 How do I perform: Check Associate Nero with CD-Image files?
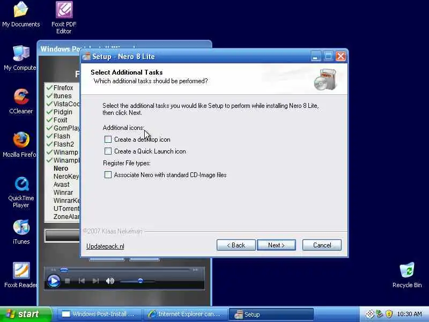(x=108, y=175)
